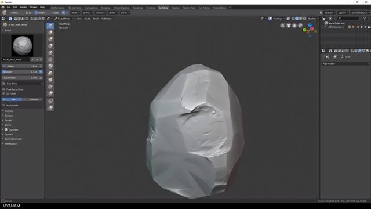Toggle Radius pressure sensitivity icon
371x209 pixels.
[41, 66]
